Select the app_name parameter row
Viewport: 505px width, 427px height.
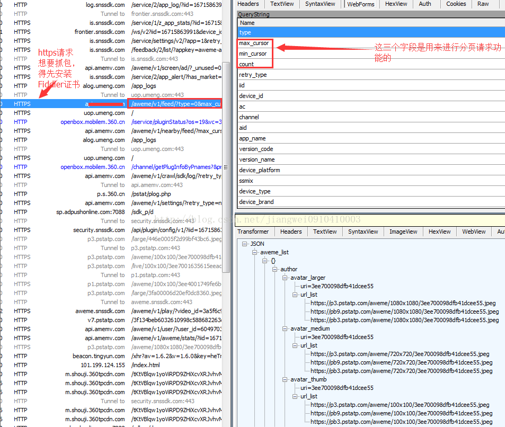pos(371,138)
